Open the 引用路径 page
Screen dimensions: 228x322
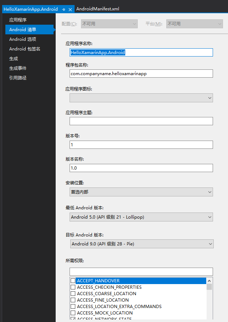pos(18,78)
